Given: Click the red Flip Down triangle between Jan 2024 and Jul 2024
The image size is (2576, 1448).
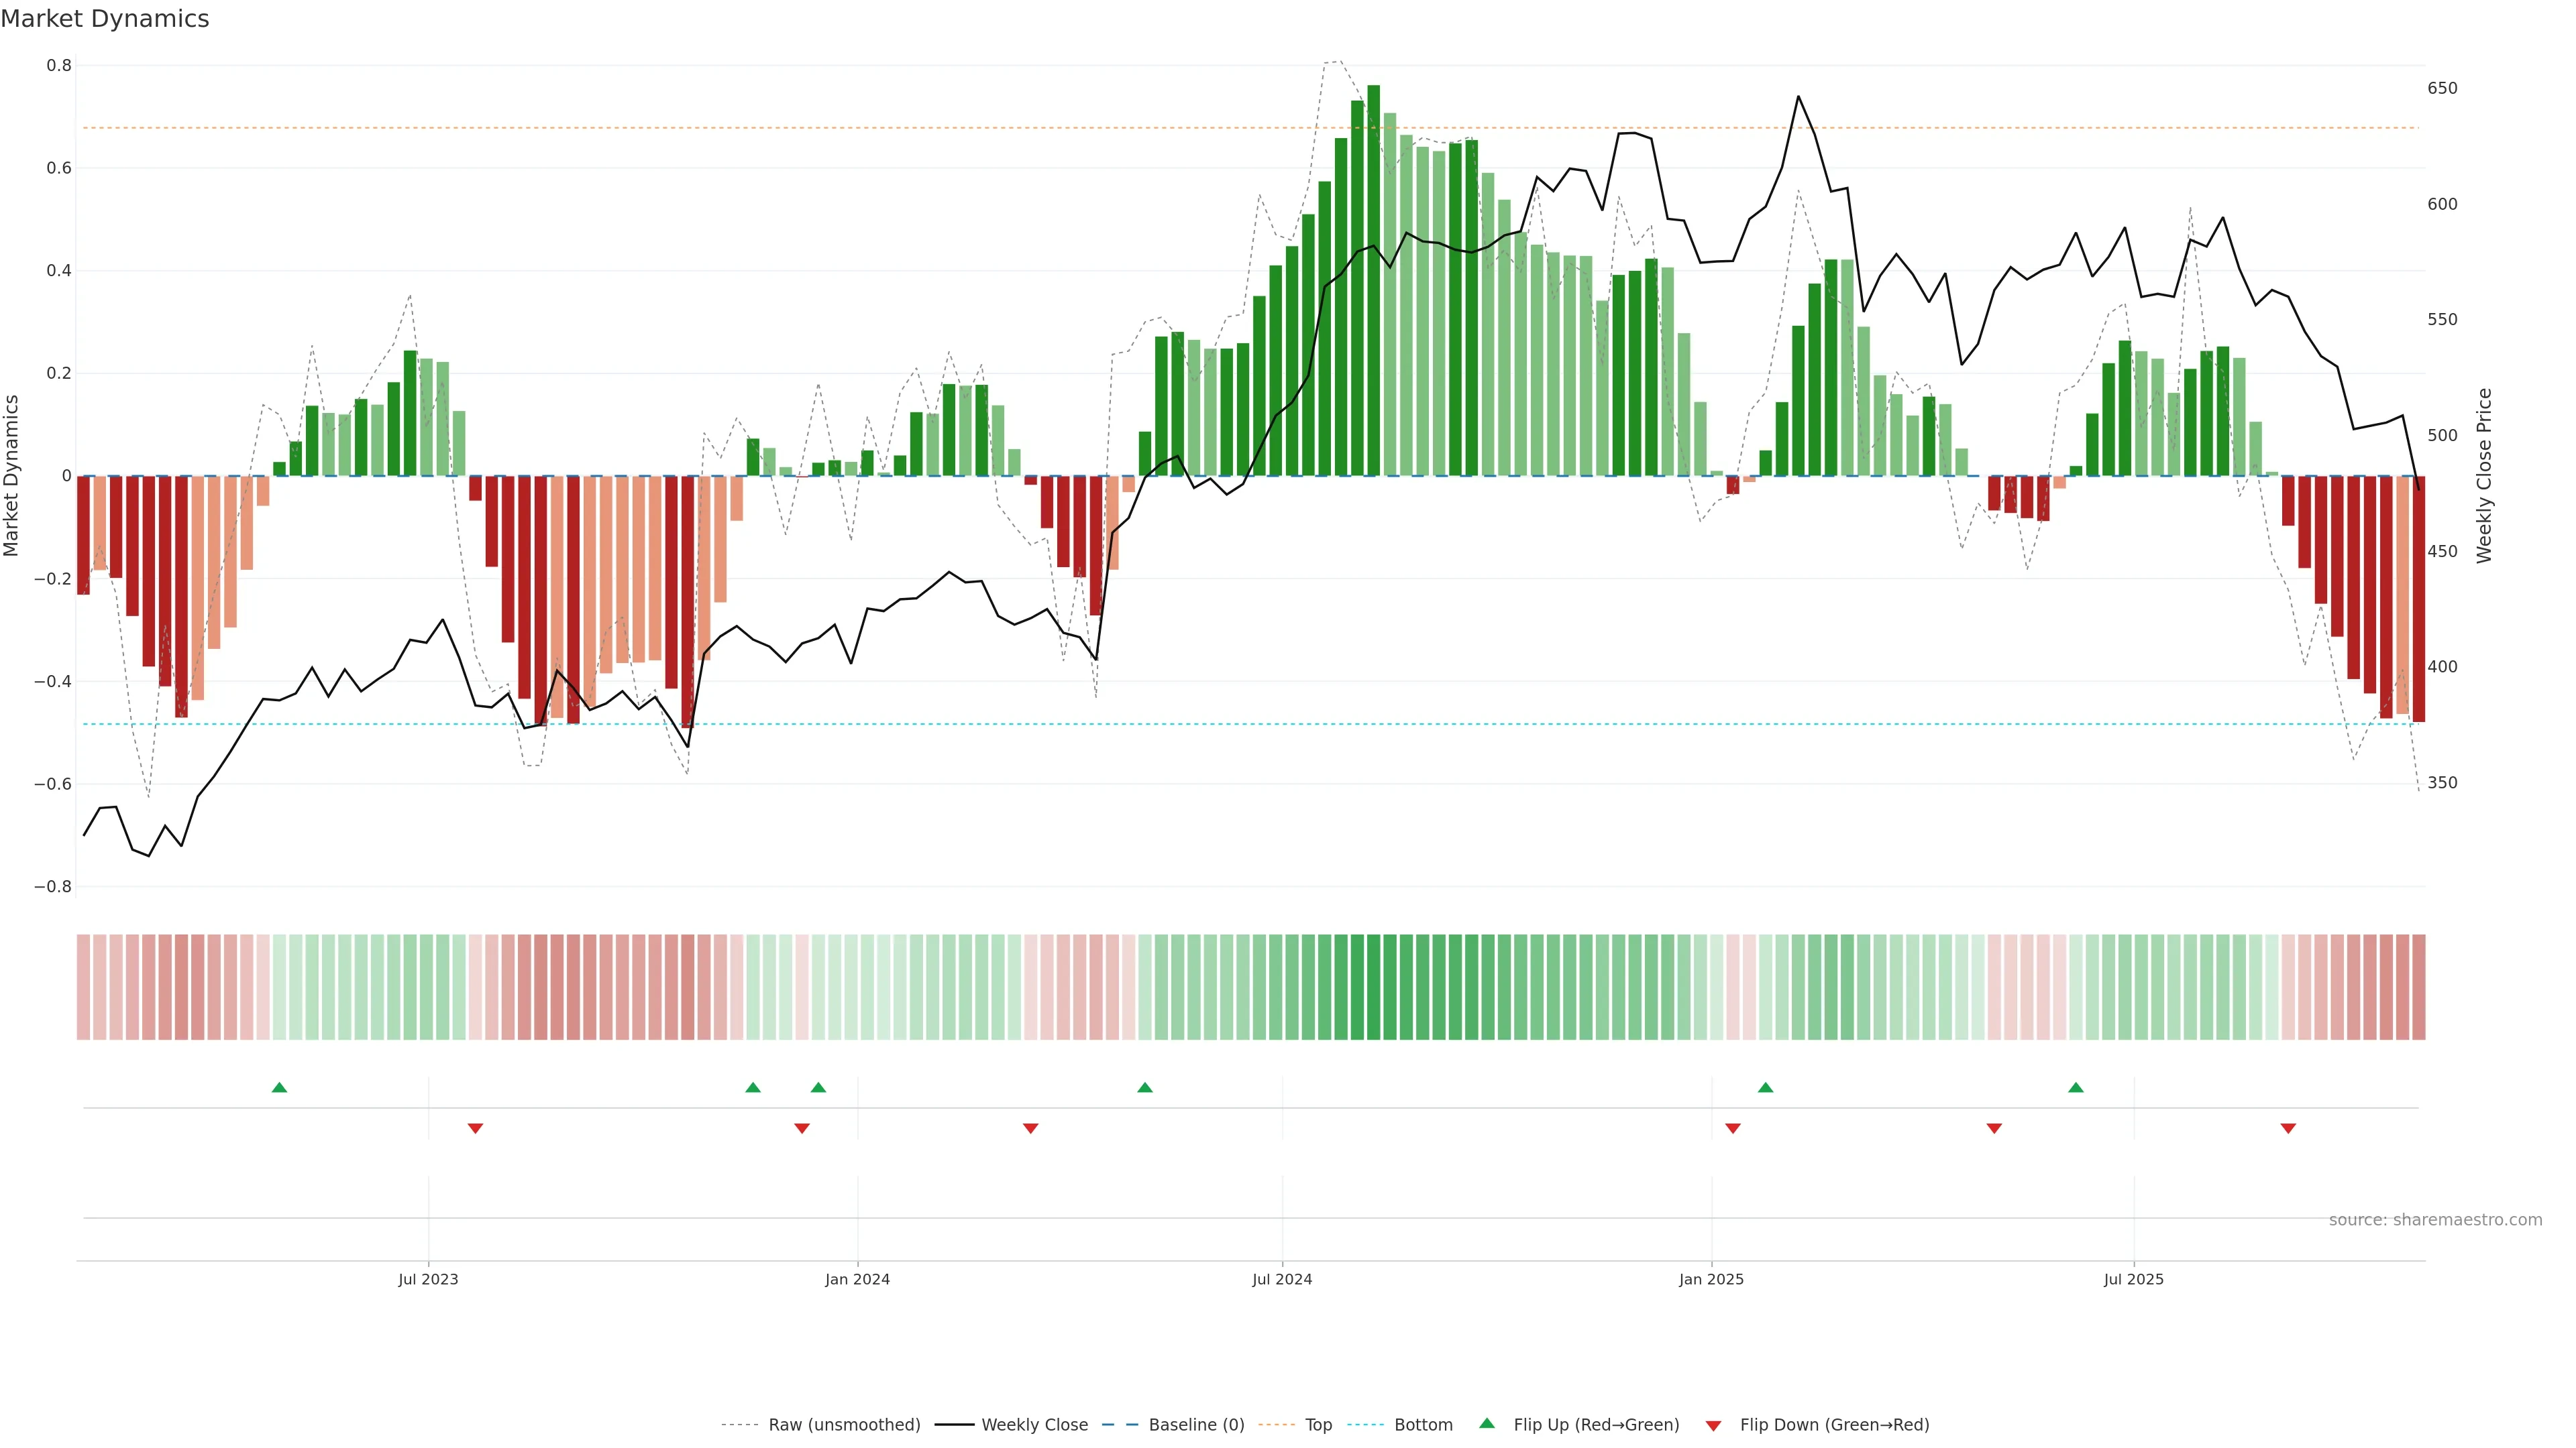Looking at the screenshot, I should pos(1031,1128).
